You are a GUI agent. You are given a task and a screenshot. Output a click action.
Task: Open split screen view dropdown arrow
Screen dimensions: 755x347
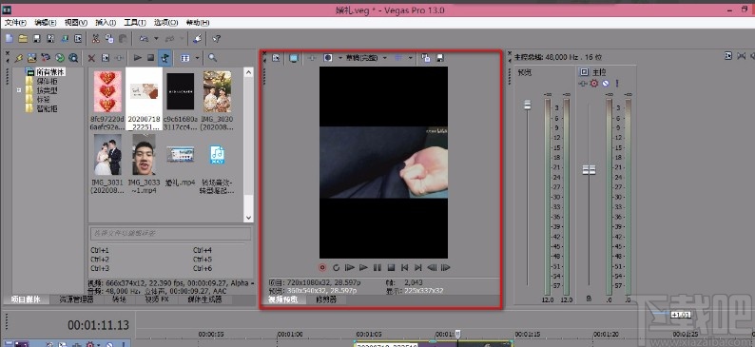(x=340, y=58)
